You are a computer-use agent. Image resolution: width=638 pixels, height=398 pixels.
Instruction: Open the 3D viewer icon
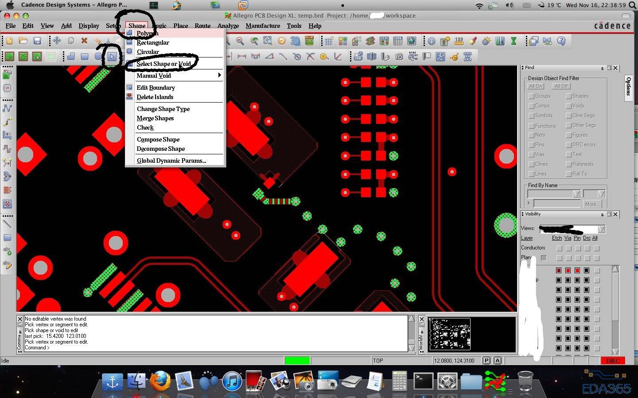click(295, 41)
